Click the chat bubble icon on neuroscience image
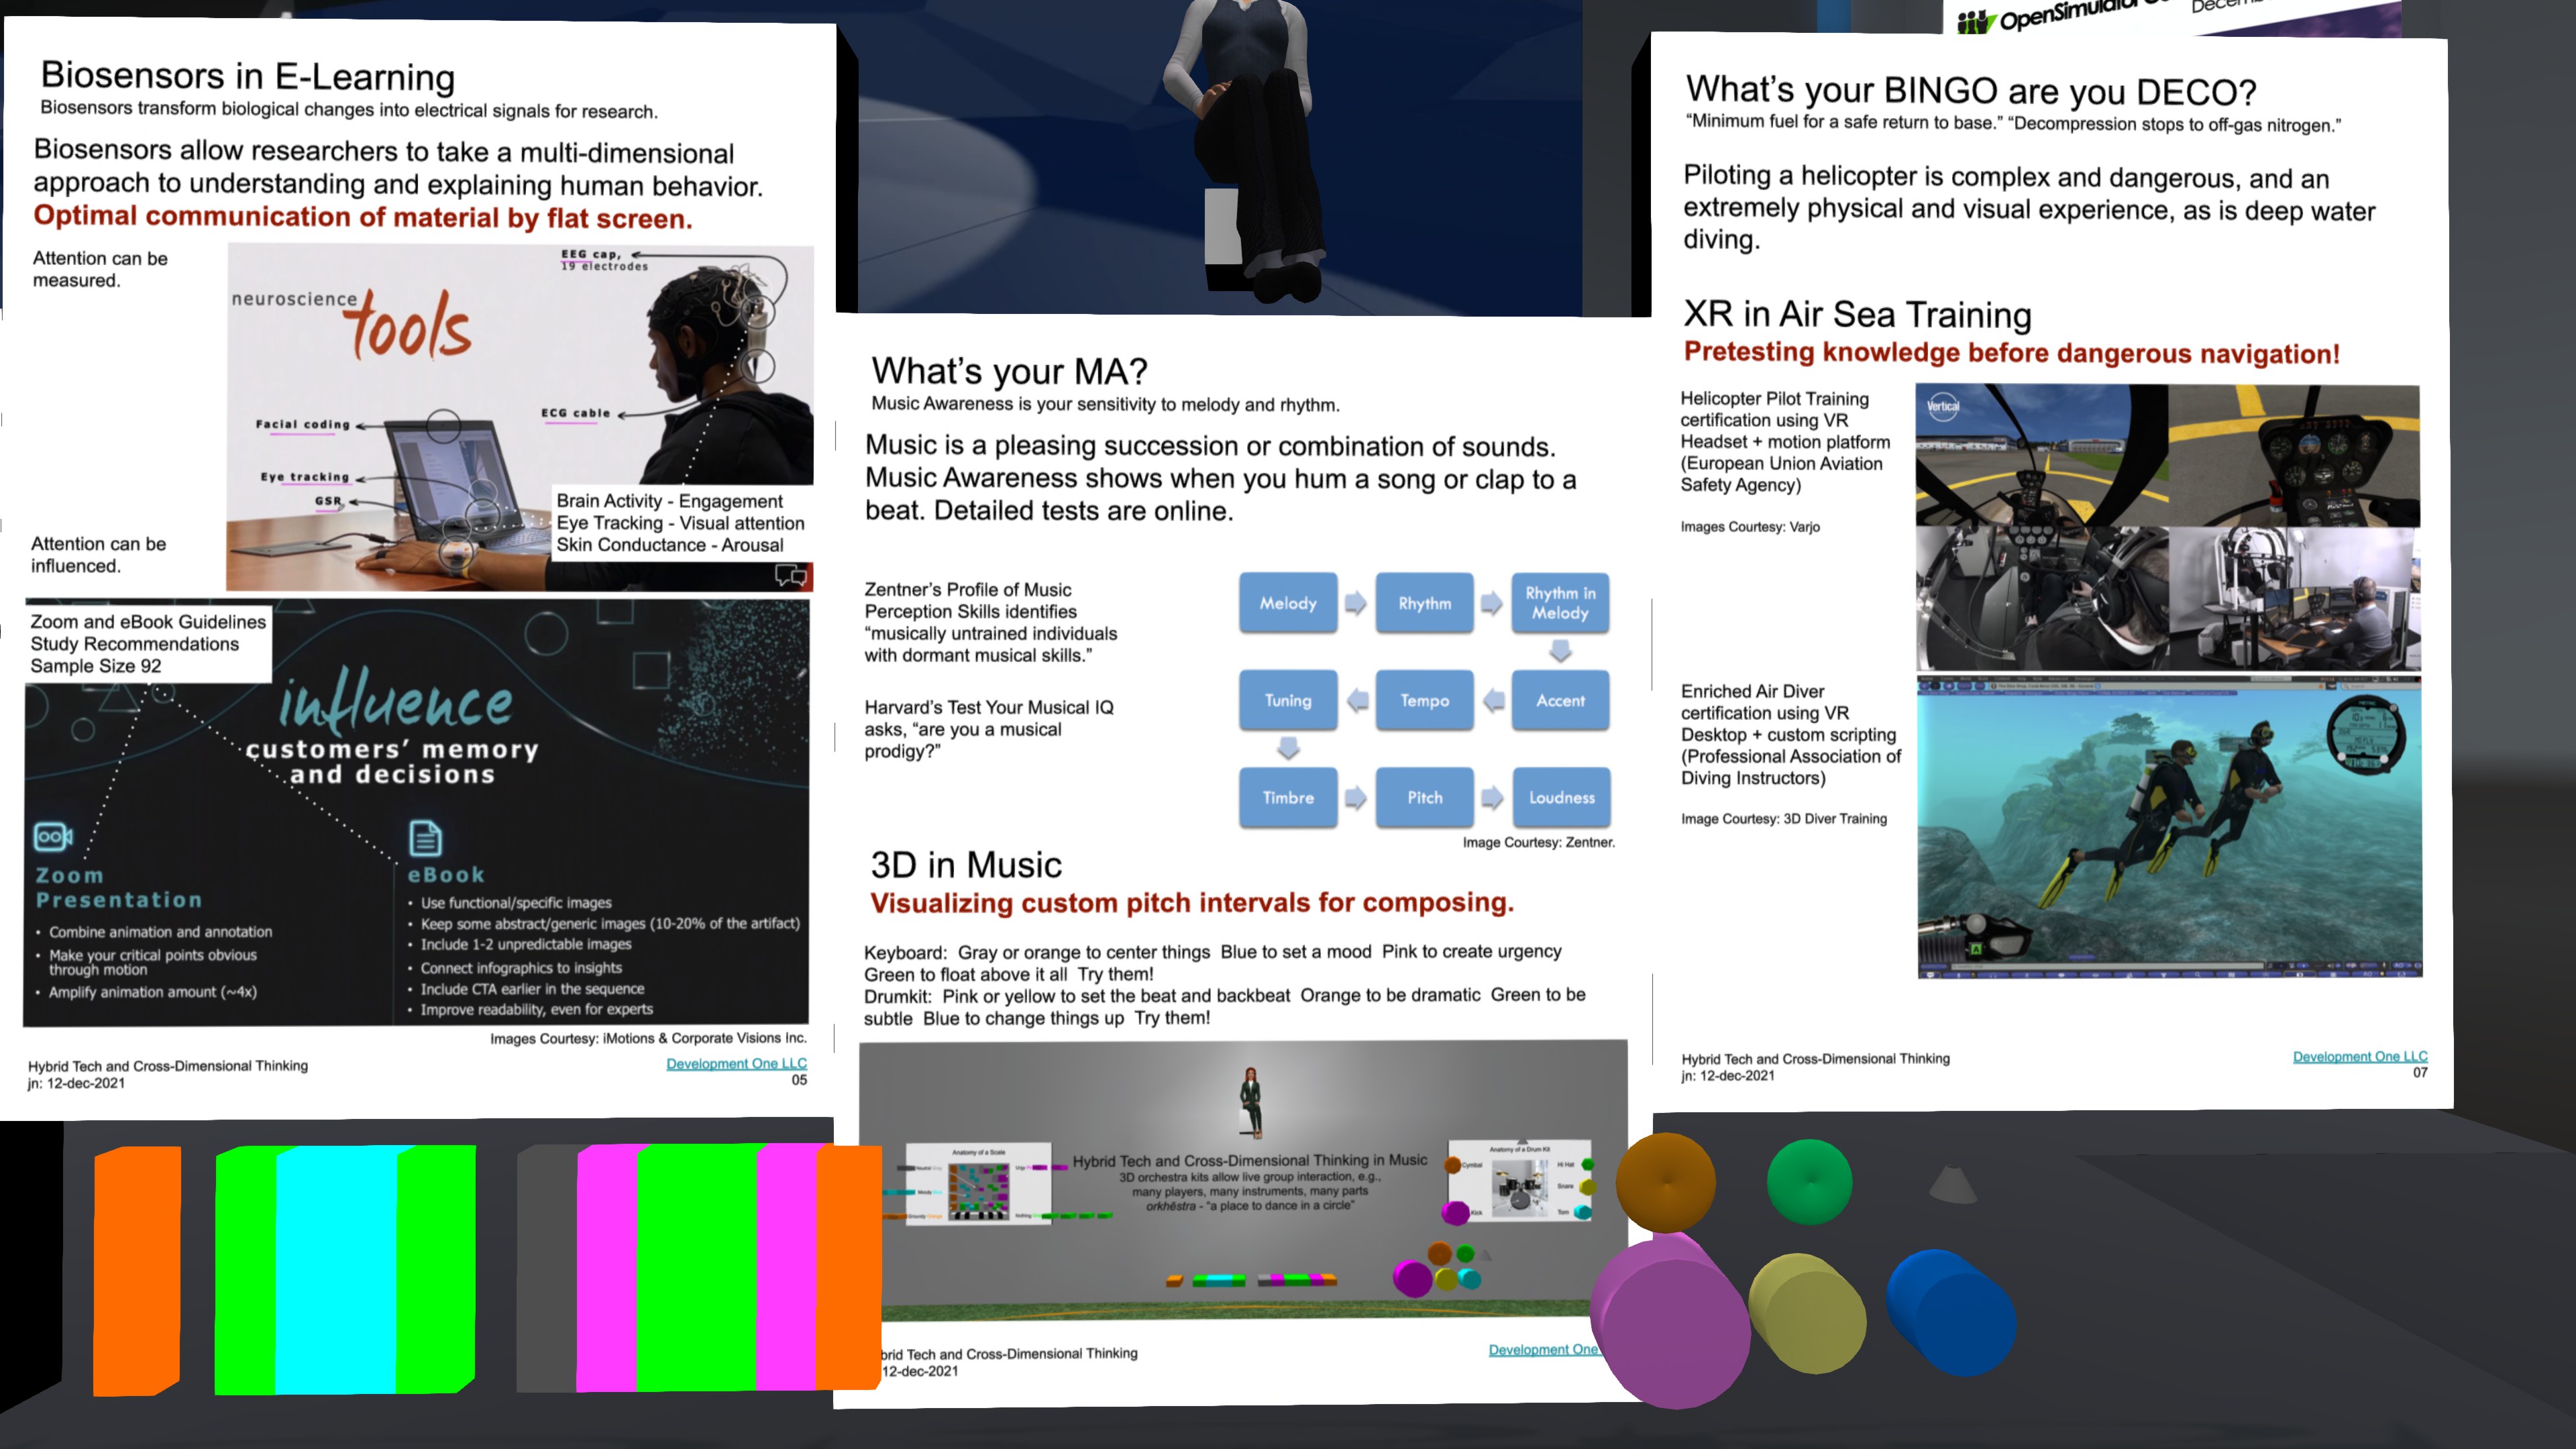Screen dimensions: 2576x1449 (x=790, y=575)
